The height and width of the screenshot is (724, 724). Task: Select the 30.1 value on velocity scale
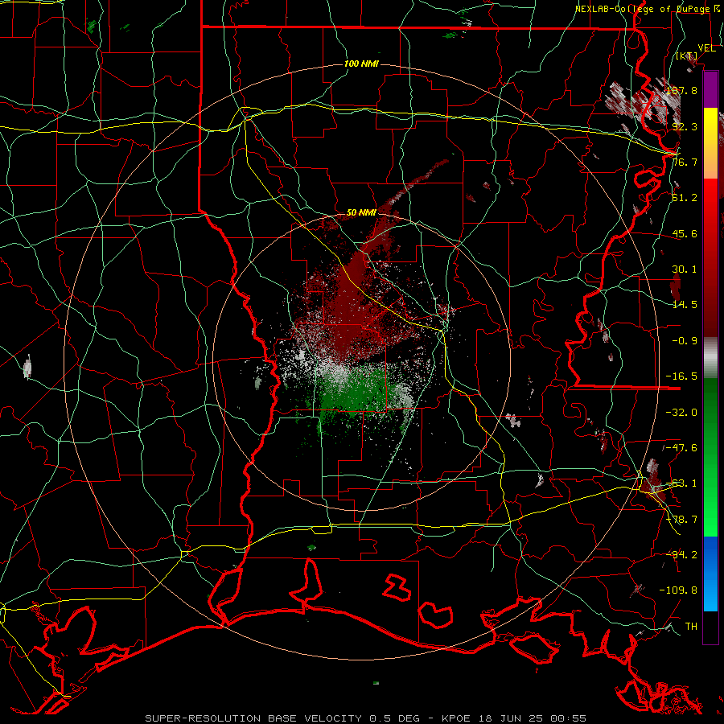click(685, 269)
